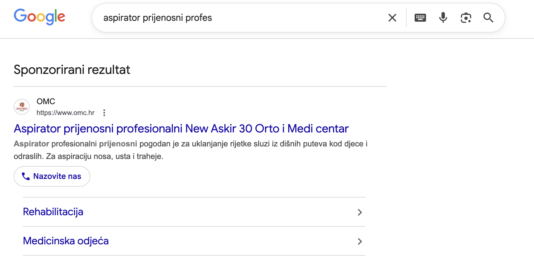Image resolution: width=534 pixels, height=270 pixels.
Task: Start voice search with microphone icon
Action: (x=443, y=18)
